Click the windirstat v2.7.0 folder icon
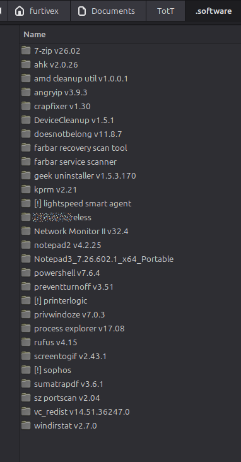 pyautogui.click(x=26, y=425)
